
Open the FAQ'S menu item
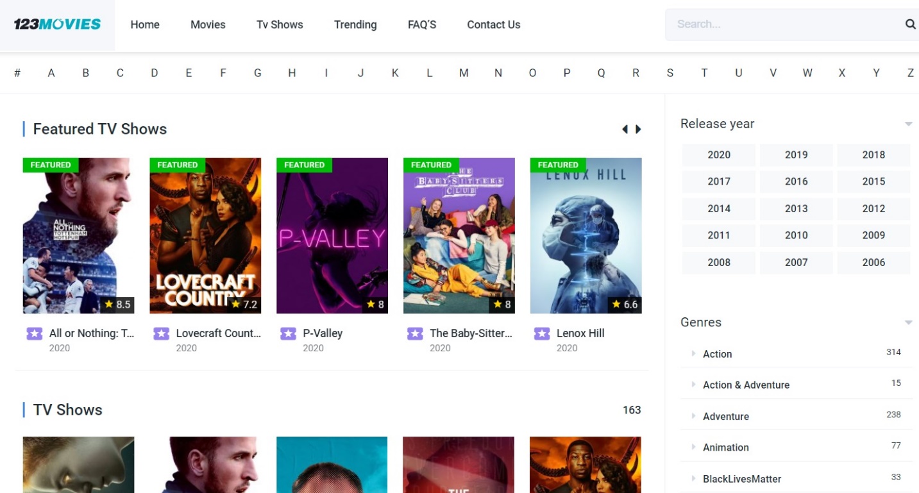[x=422, y=24]
